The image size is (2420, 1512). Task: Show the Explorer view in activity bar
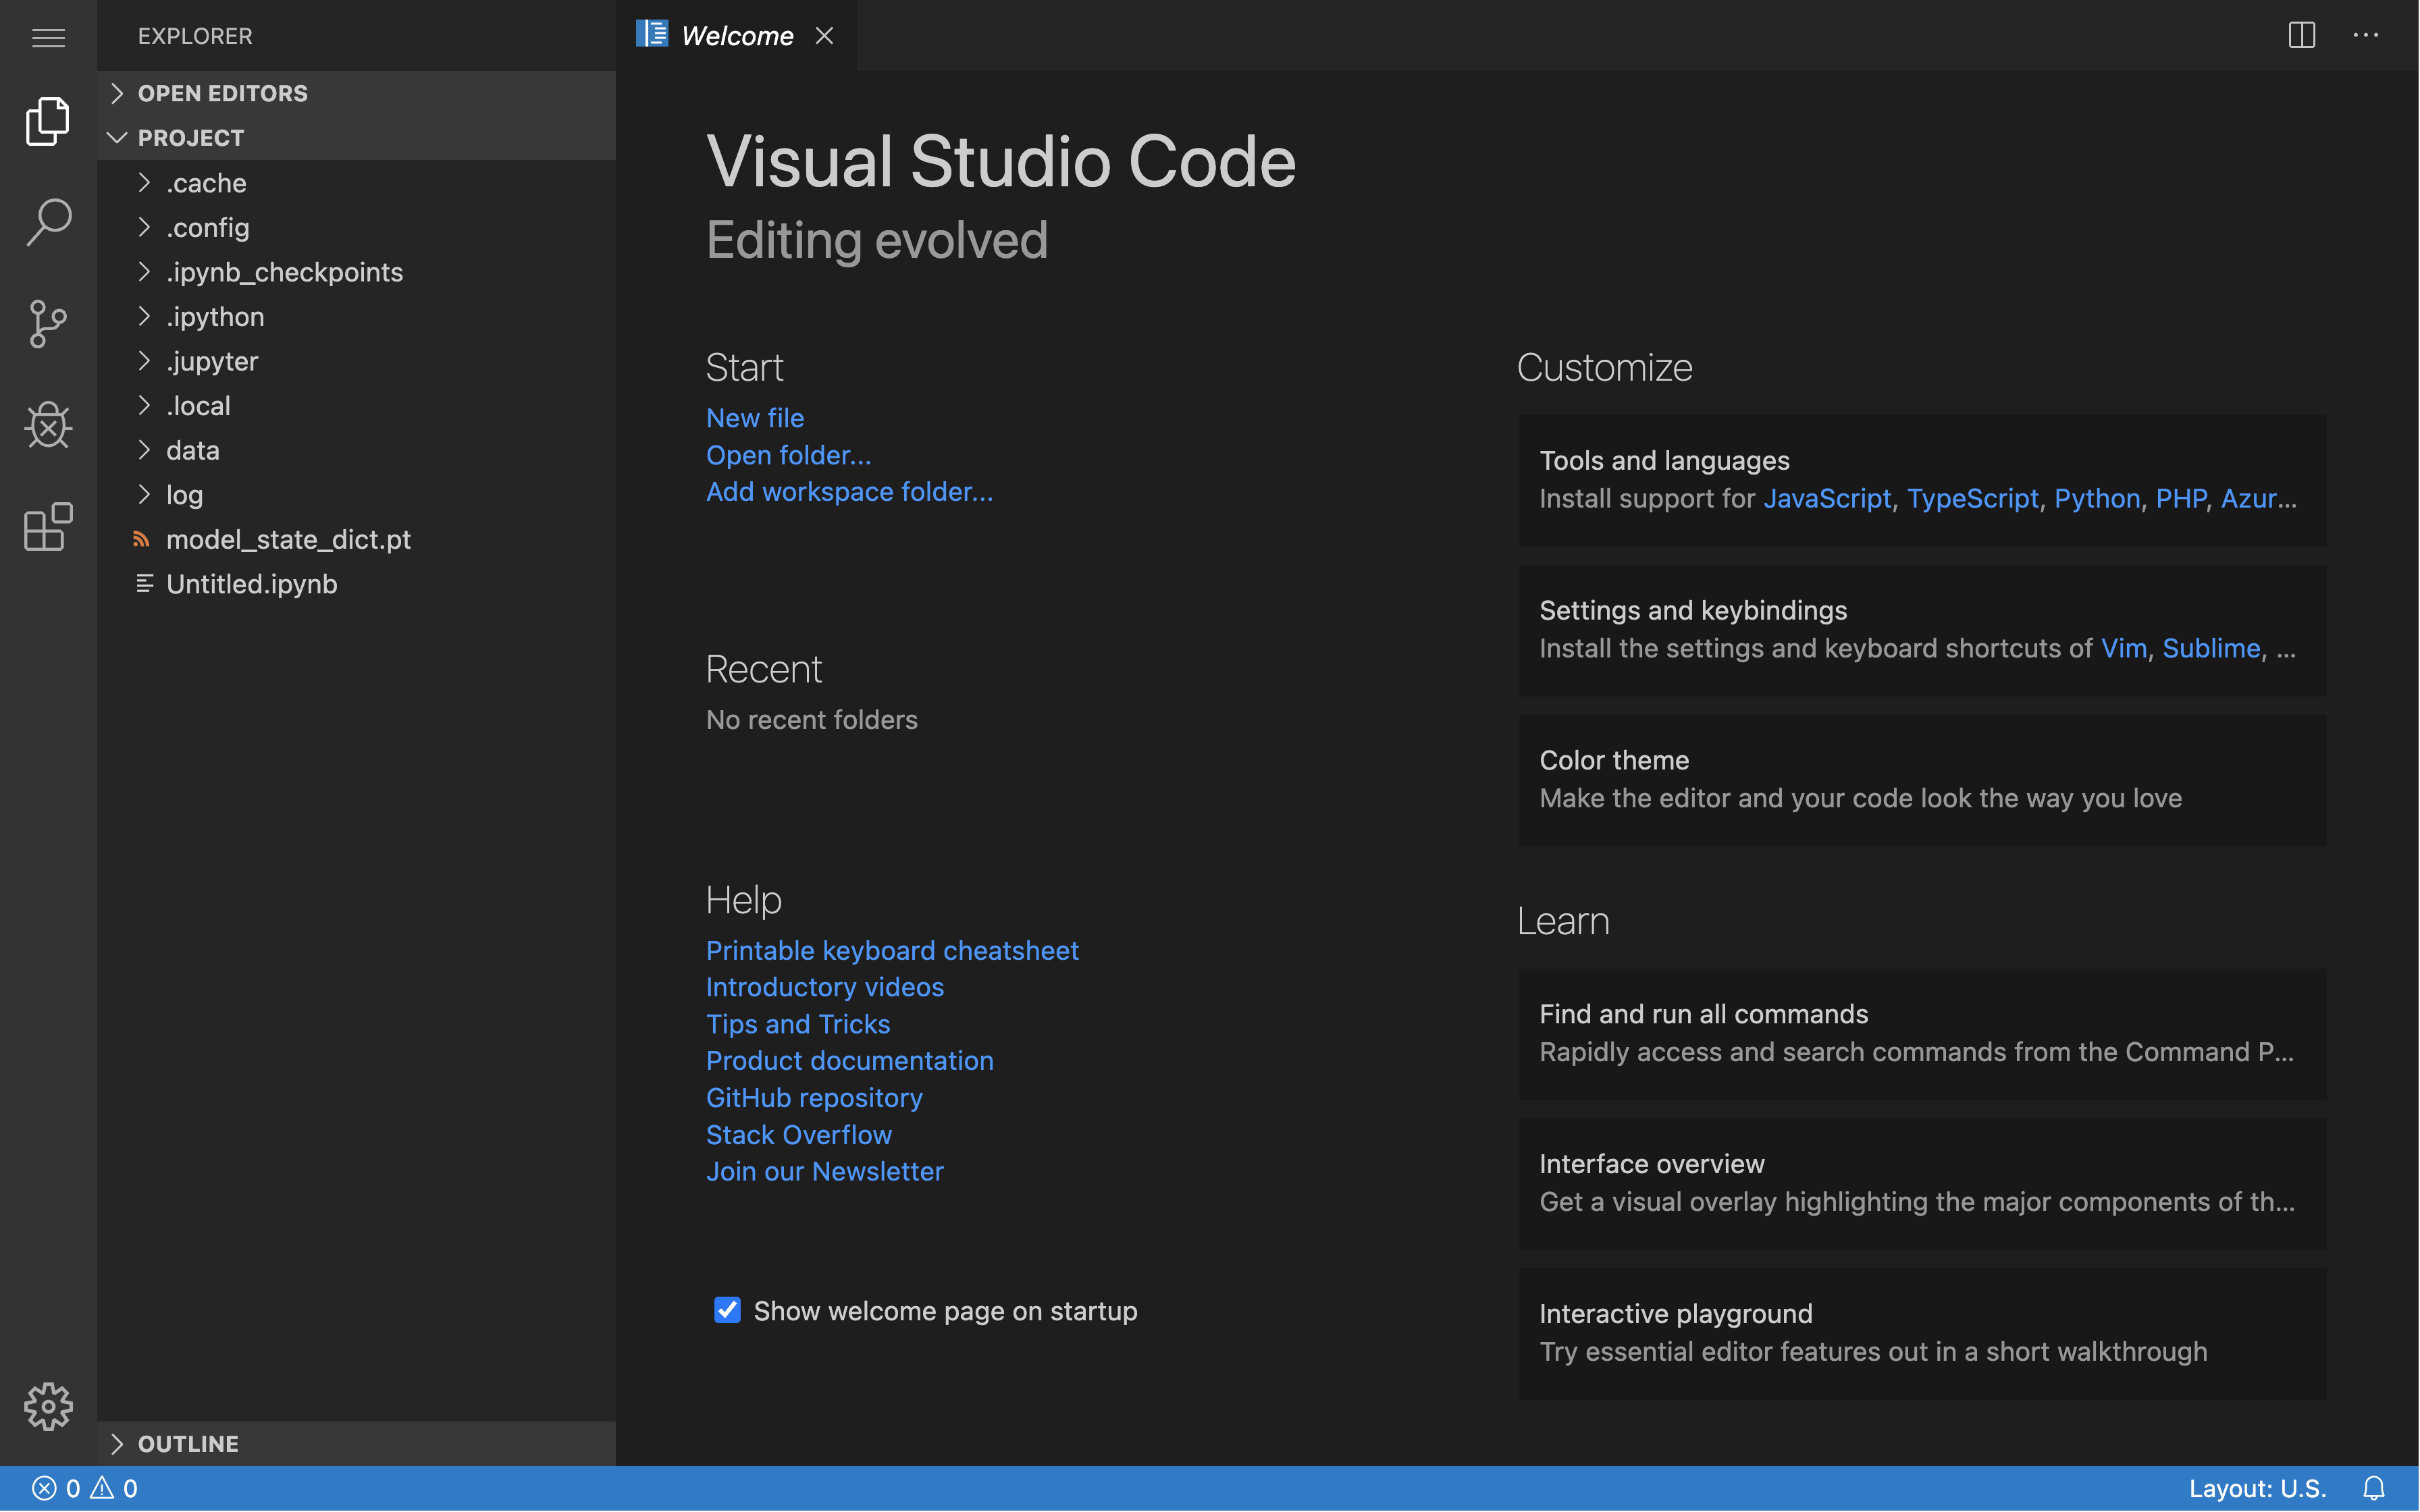[48, 121]
